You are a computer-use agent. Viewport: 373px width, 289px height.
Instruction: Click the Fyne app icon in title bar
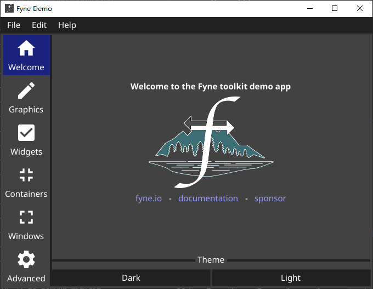coord(9,9)
